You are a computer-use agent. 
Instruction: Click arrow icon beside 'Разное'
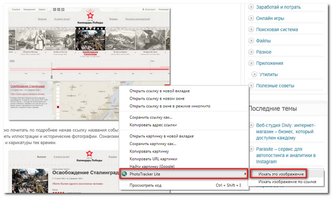click(251, 52)
